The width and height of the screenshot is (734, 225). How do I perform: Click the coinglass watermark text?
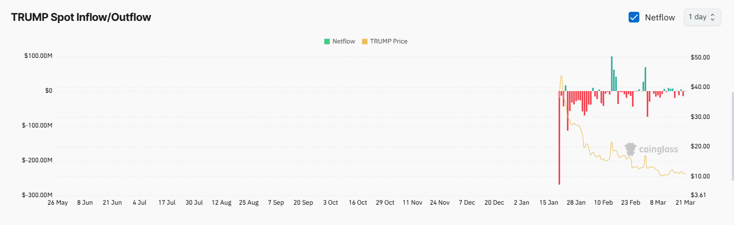659,149
